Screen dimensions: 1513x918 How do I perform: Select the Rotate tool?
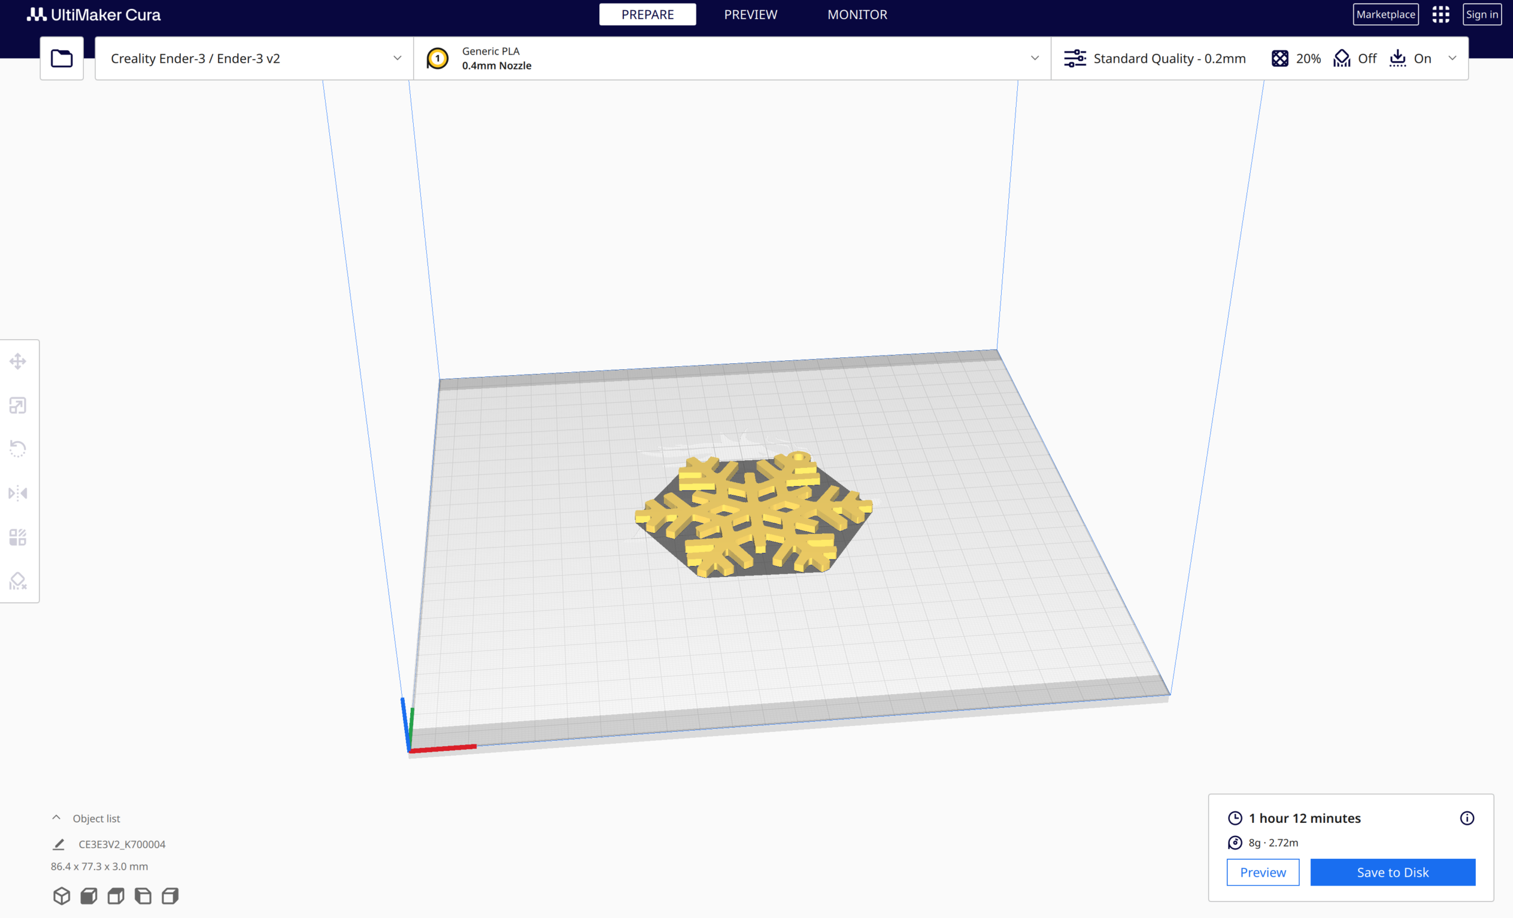[18, 448]
